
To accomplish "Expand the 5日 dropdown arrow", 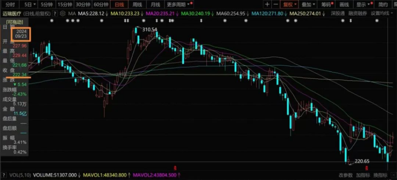I will 35,4.
